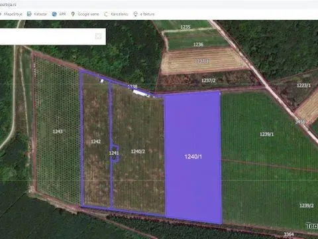Select parcel 1235 on the map
Image resolution: width=318 pixels, height=239 pixels.
click(185, 27)
